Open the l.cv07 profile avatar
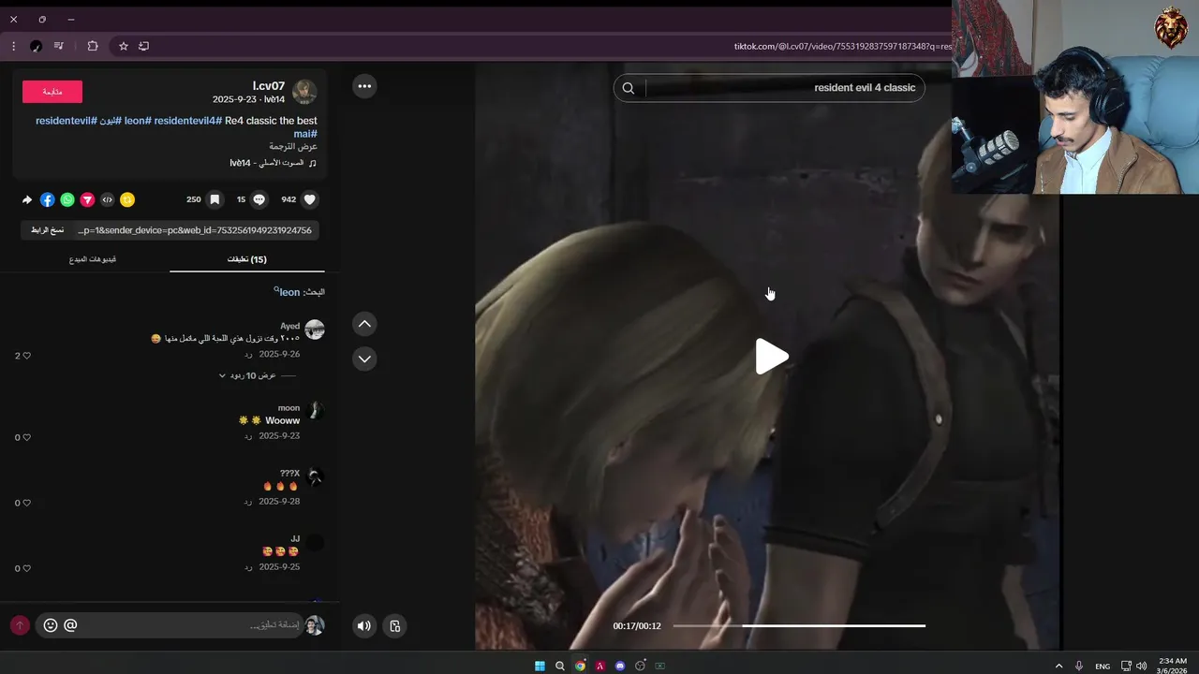1199x674 pixels. click(x=304, y=92)
